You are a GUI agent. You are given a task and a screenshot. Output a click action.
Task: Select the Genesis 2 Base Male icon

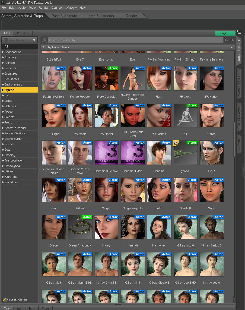80,153
